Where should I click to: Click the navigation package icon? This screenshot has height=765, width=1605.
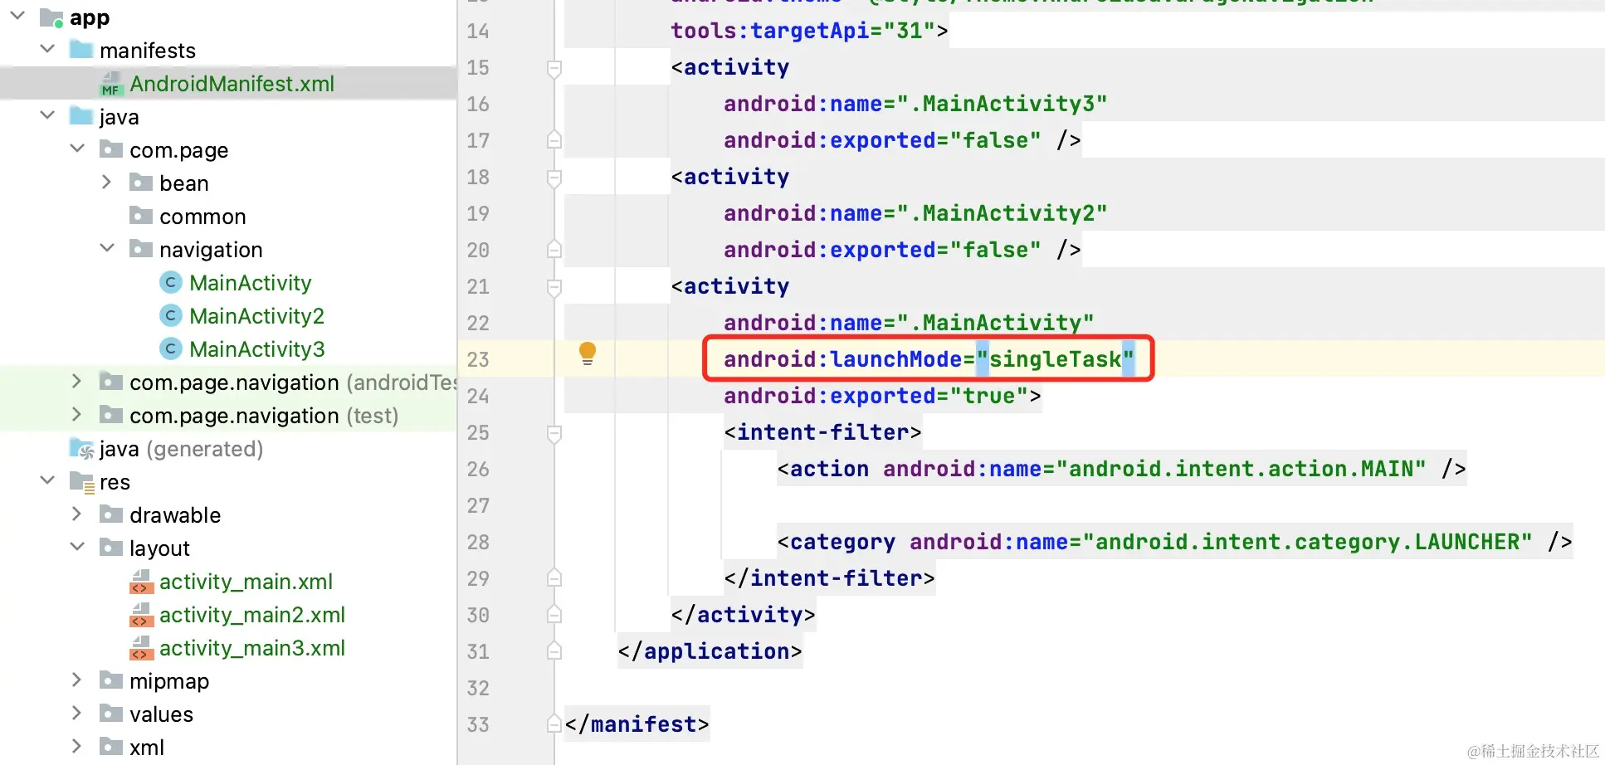click(x=141, y=249)
